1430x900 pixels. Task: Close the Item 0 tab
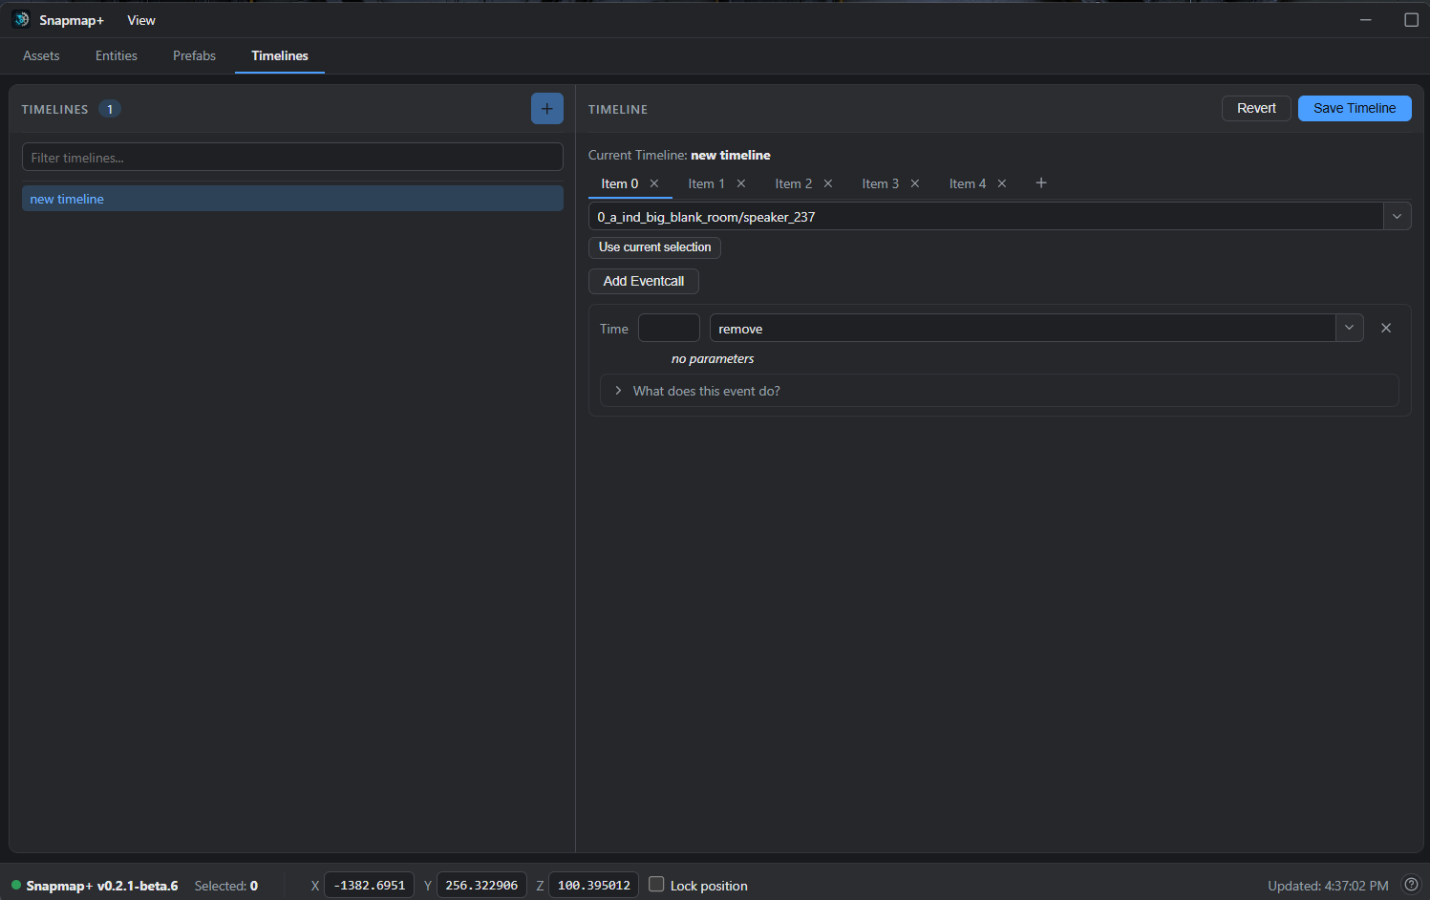coord(654,183)
